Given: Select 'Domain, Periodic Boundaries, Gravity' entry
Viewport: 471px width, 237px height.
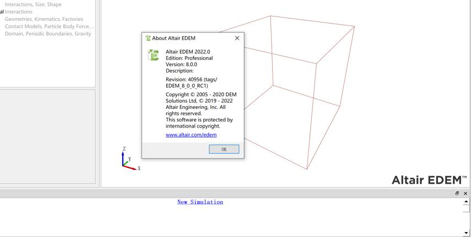Looking at the screenshot, I should coord(48,34).
